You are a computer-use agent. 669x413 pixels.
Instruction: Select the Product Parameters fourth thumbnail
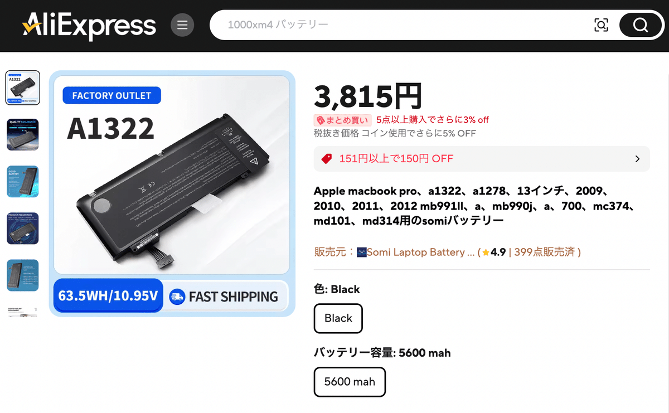click(x=22, y=228)
